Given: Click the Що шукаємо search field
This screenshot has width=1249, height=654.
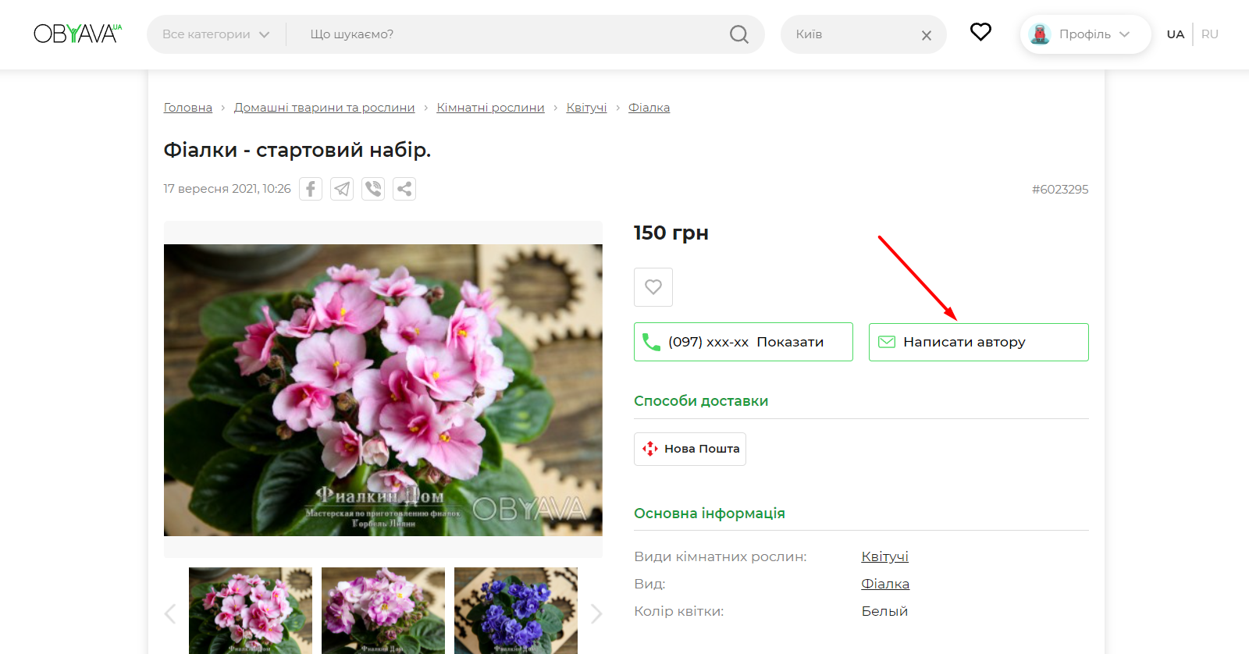Looking at the screenshot, I should tap(507, 34).
